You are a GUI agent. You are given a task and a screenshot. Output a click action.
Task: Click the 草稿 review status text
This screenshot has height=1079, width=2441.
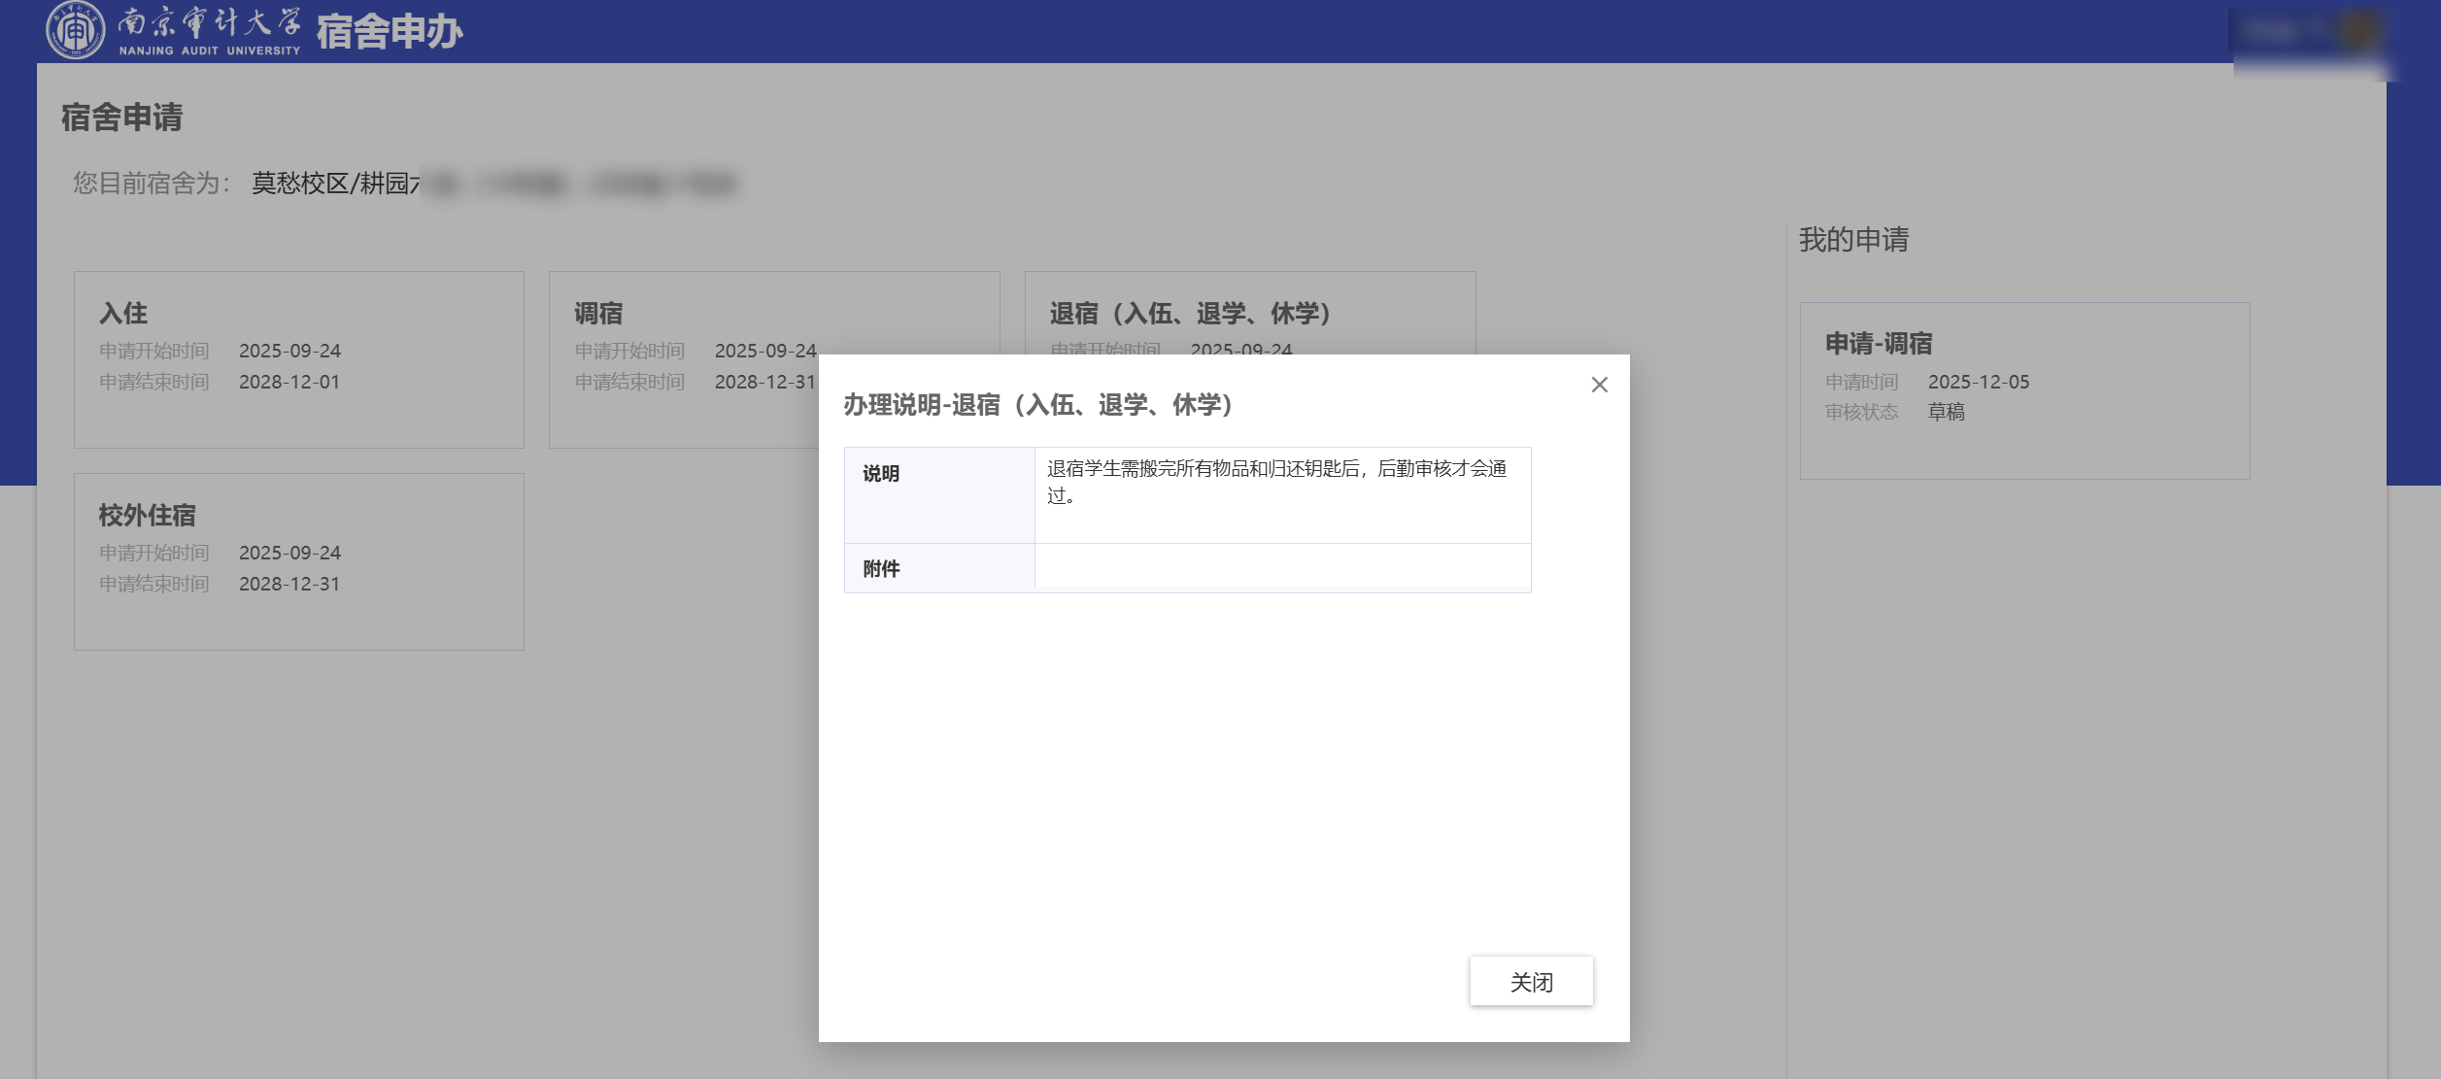(x=1946, y=412)
